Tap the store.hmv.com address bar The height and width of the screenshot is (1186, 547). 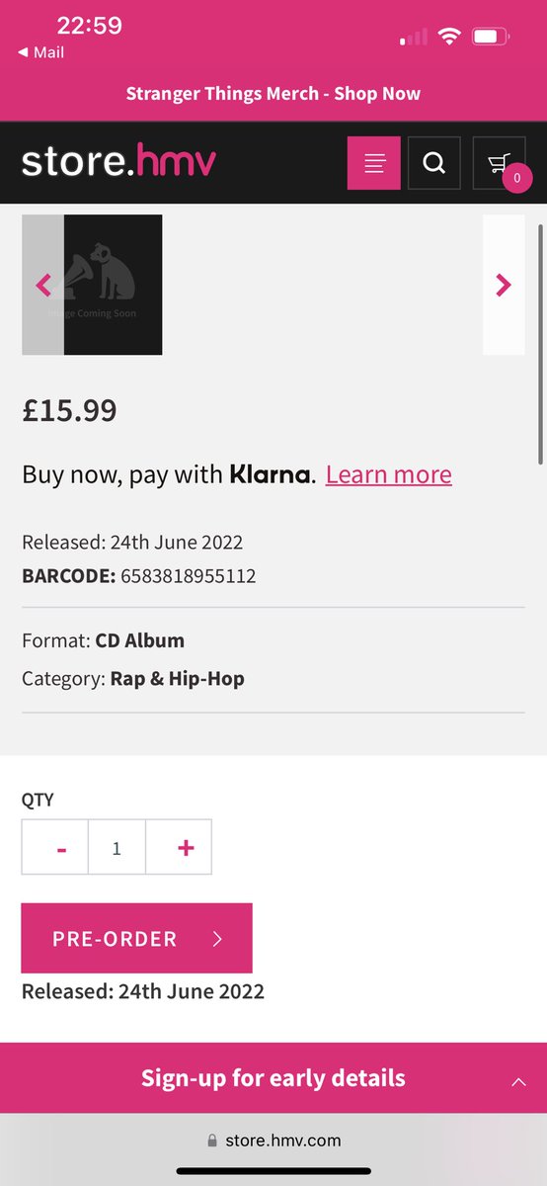point(273,1141)
